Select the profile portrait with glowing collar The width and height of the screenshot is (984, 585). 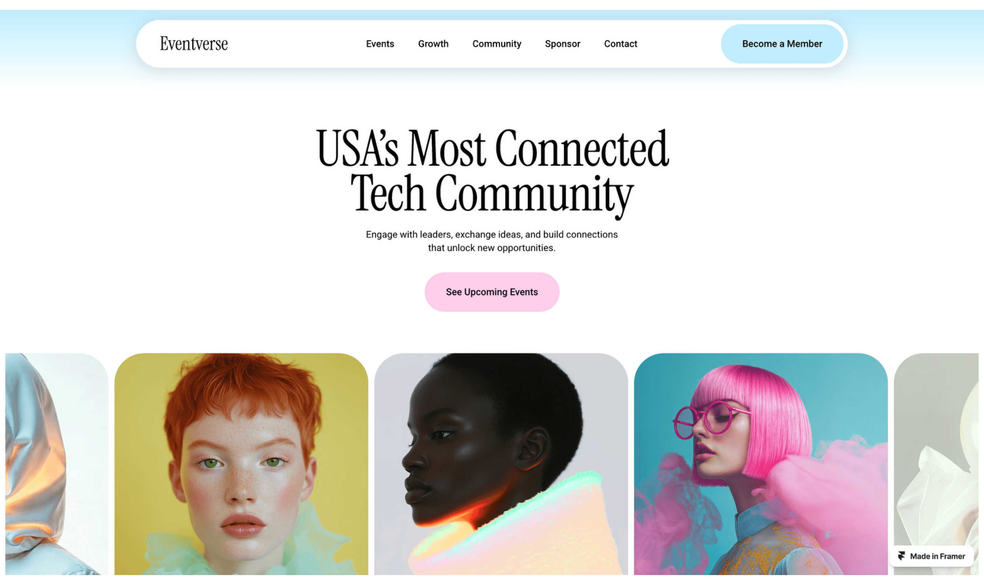(x=501, y=464)
